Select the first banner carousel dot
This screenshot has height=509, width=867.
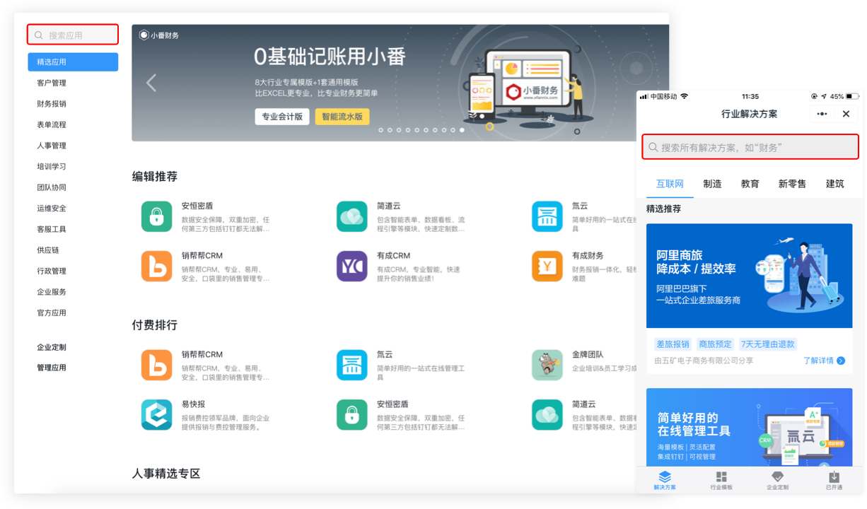tap(381, 130)
